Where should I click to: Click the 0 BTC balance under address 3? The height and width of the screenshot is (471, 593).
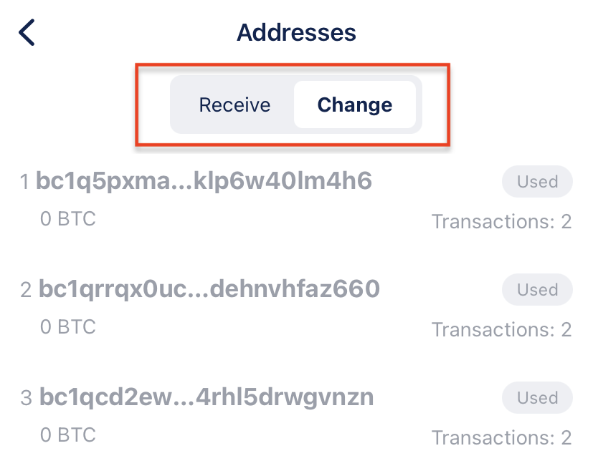(68, 435)
